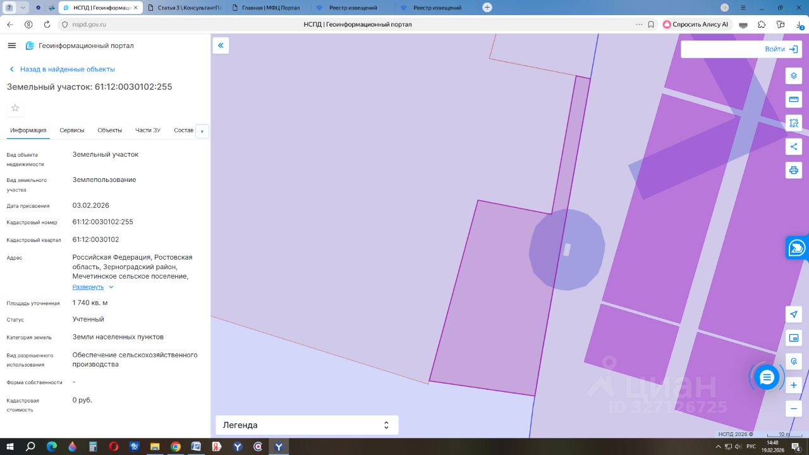Click the РУС language indicator

751,447
